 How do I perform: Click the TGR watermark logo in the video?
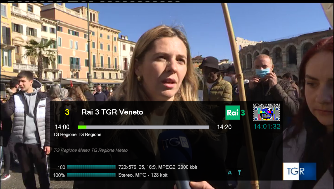coord(299,171)
